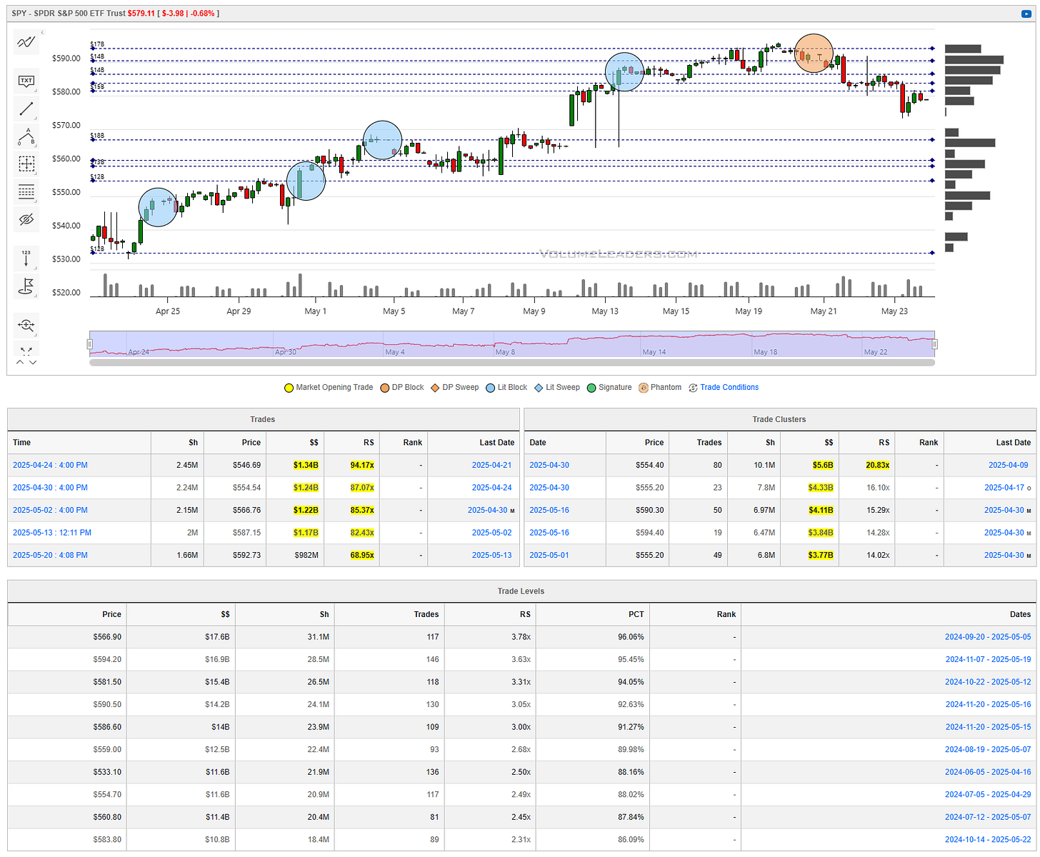1040x857 pixels.
Task: Toggle DP Block legend item
Action: 402,388
